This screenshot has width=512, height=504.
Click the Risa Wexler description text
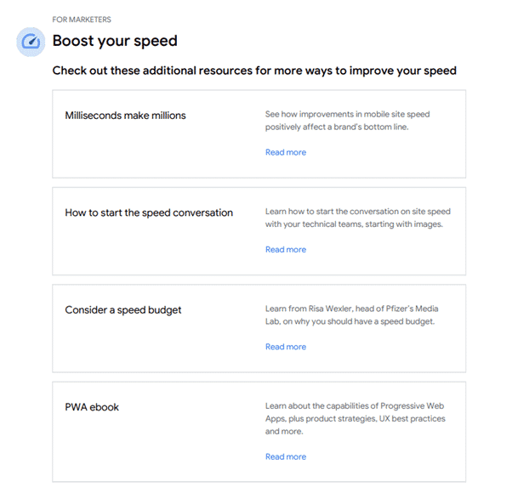[351, 315]
